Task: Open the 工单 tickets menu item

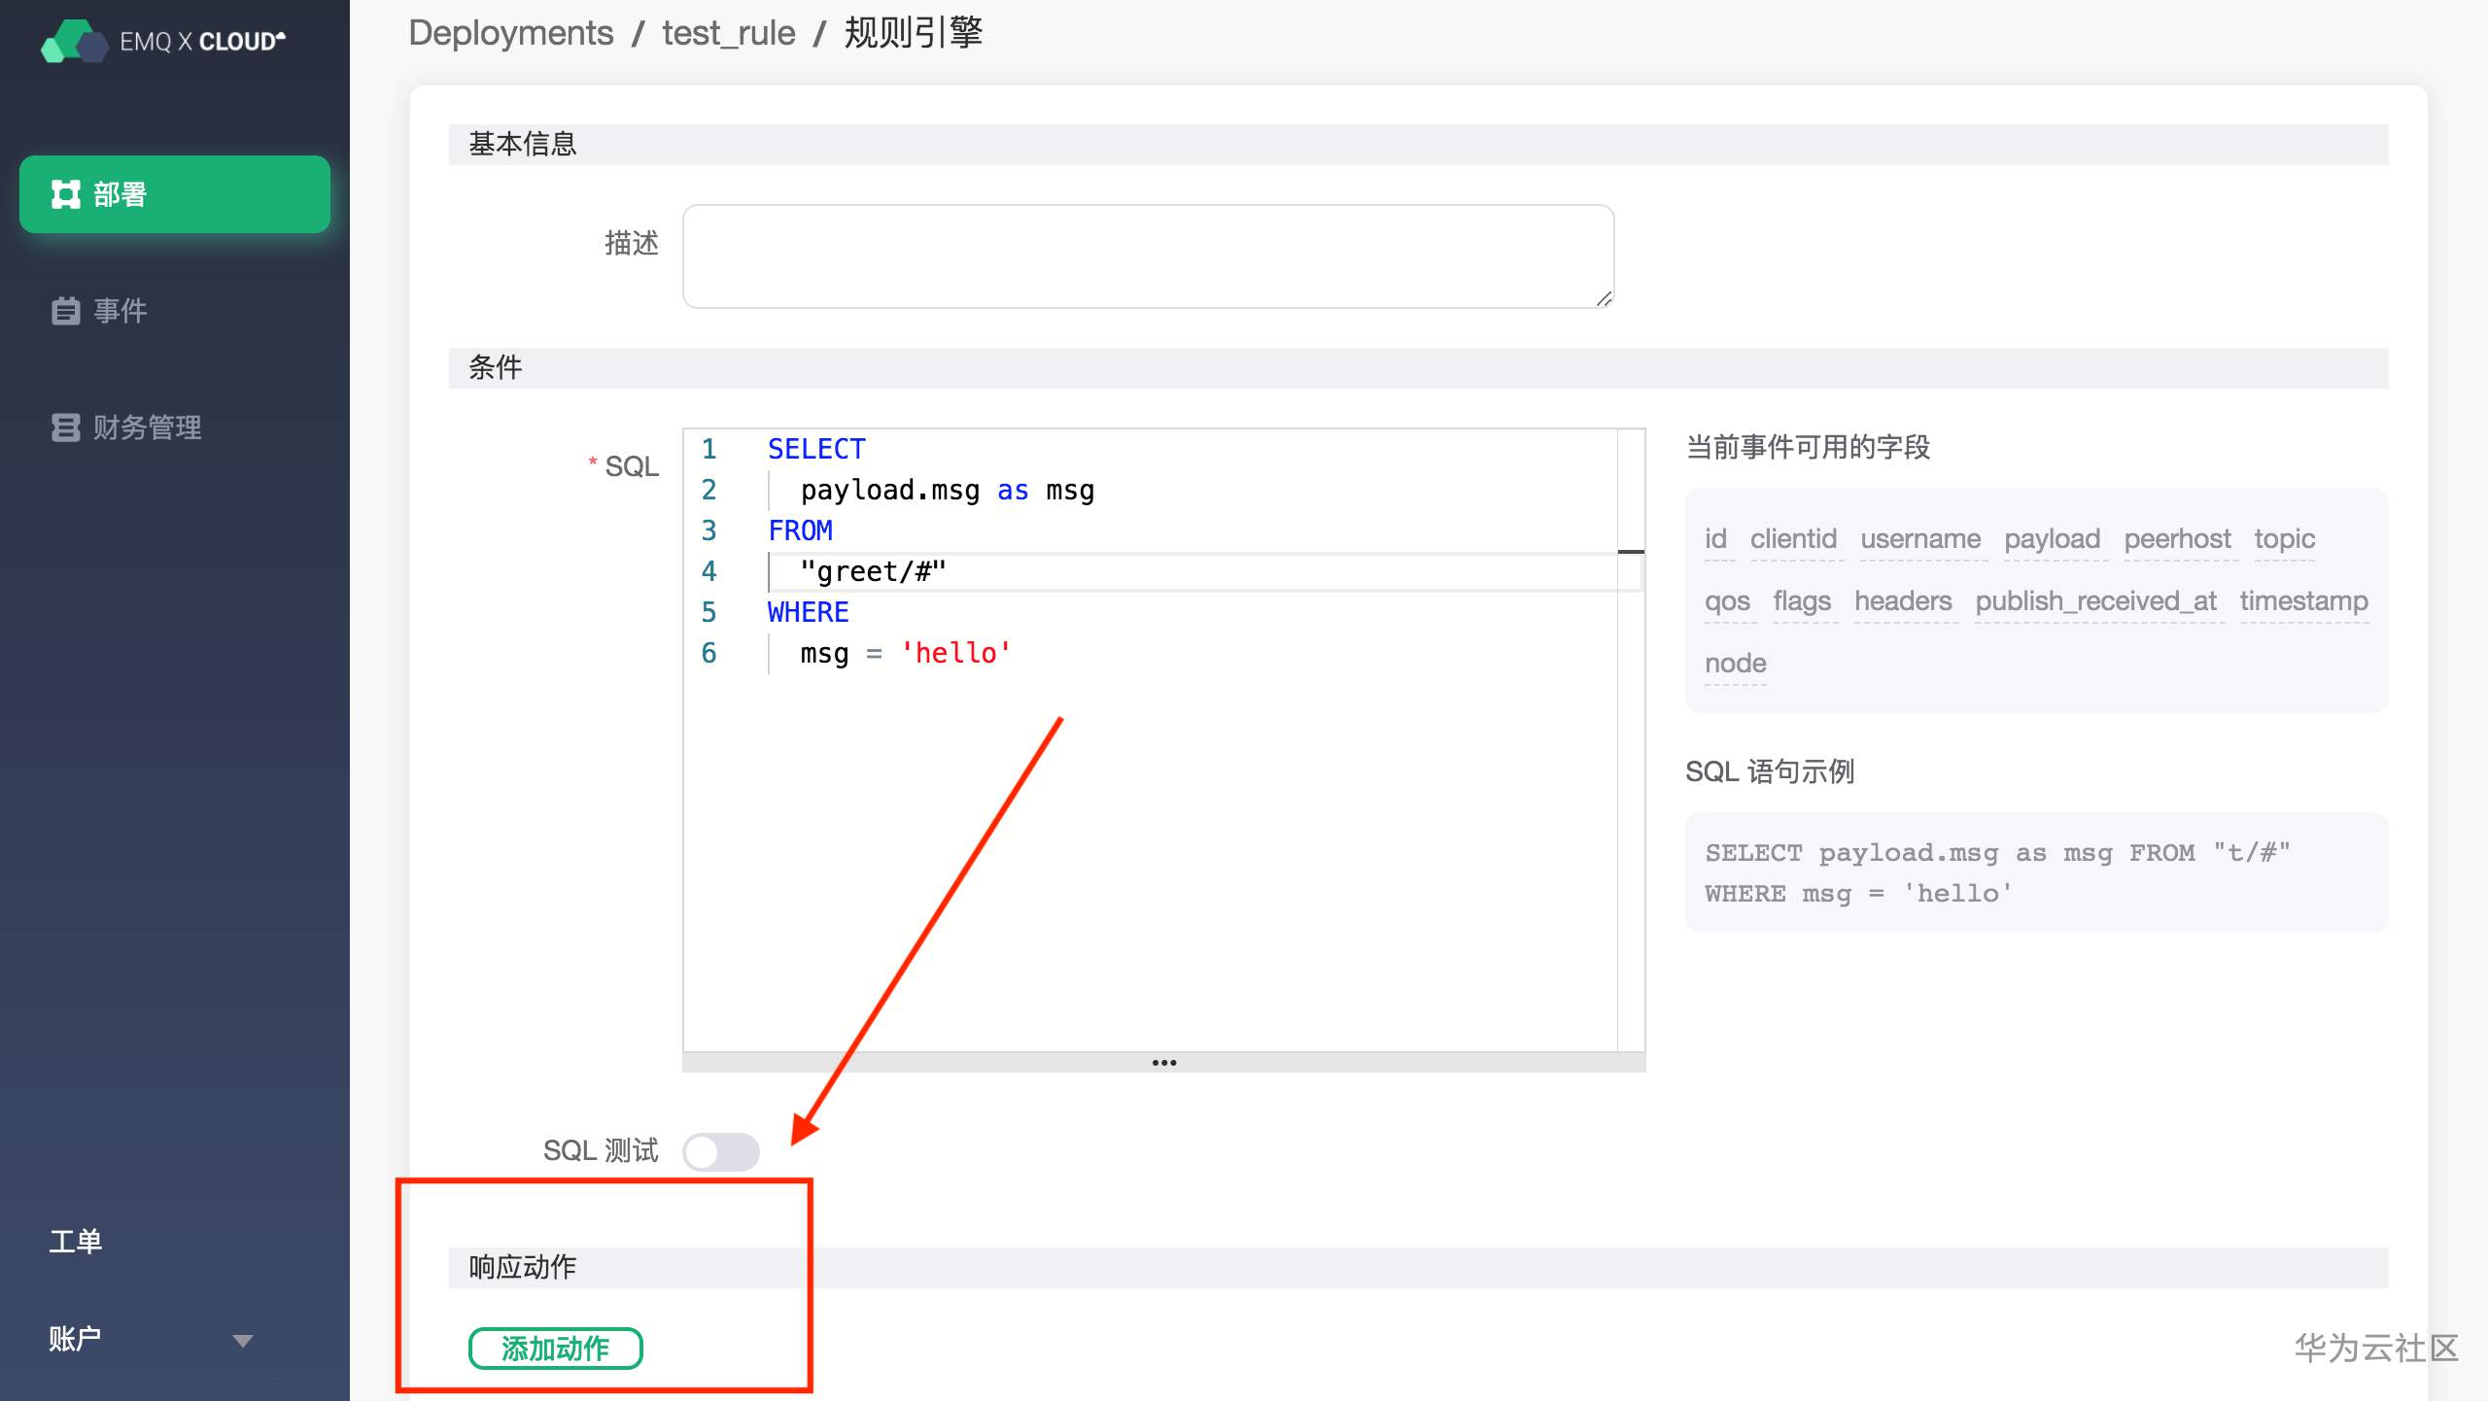Action: click(76, 1242)
